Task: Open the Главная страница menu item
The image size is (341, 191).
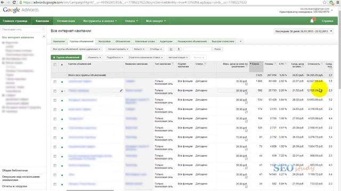Action: pyautogui.click(x=15, y=21)
